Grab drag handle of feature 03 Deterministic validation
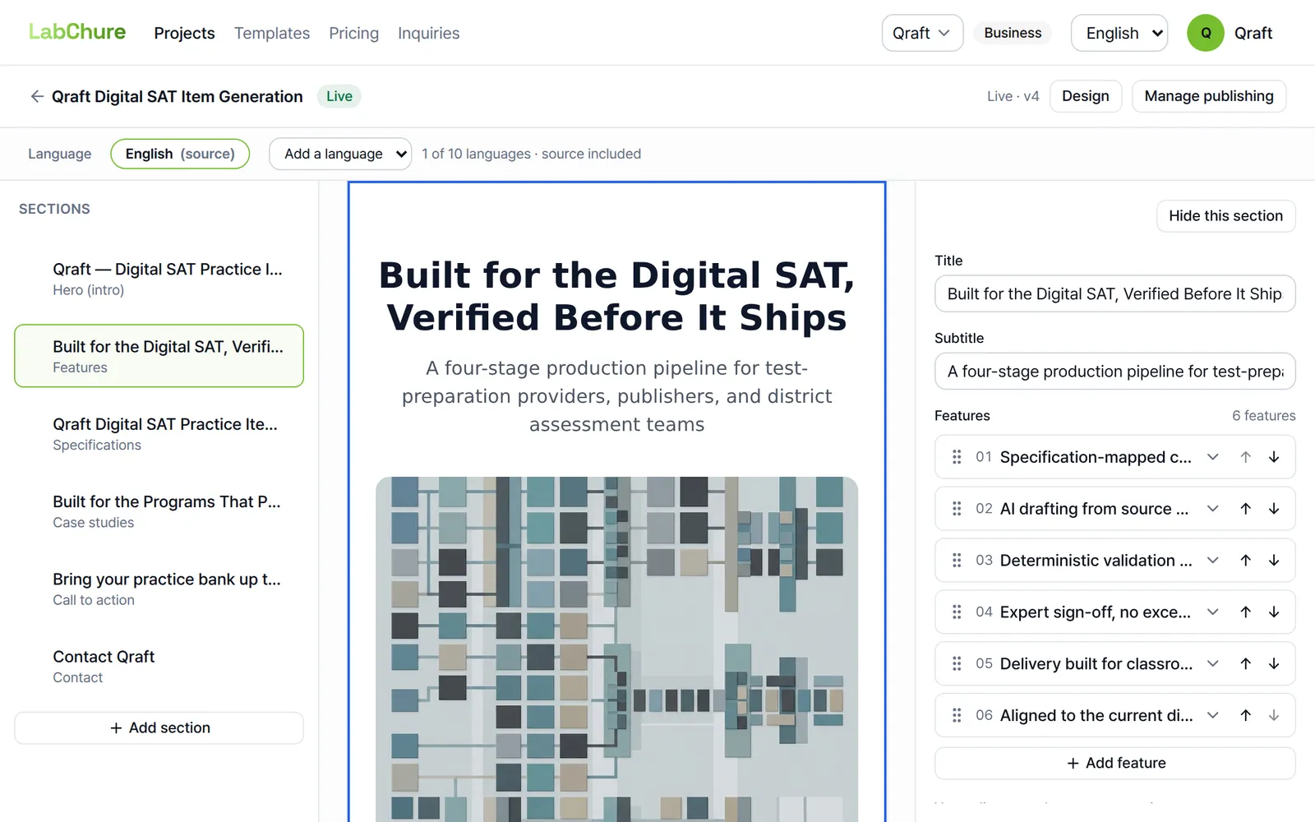Viewport: 1315px width, 822px height. (957, 561)
